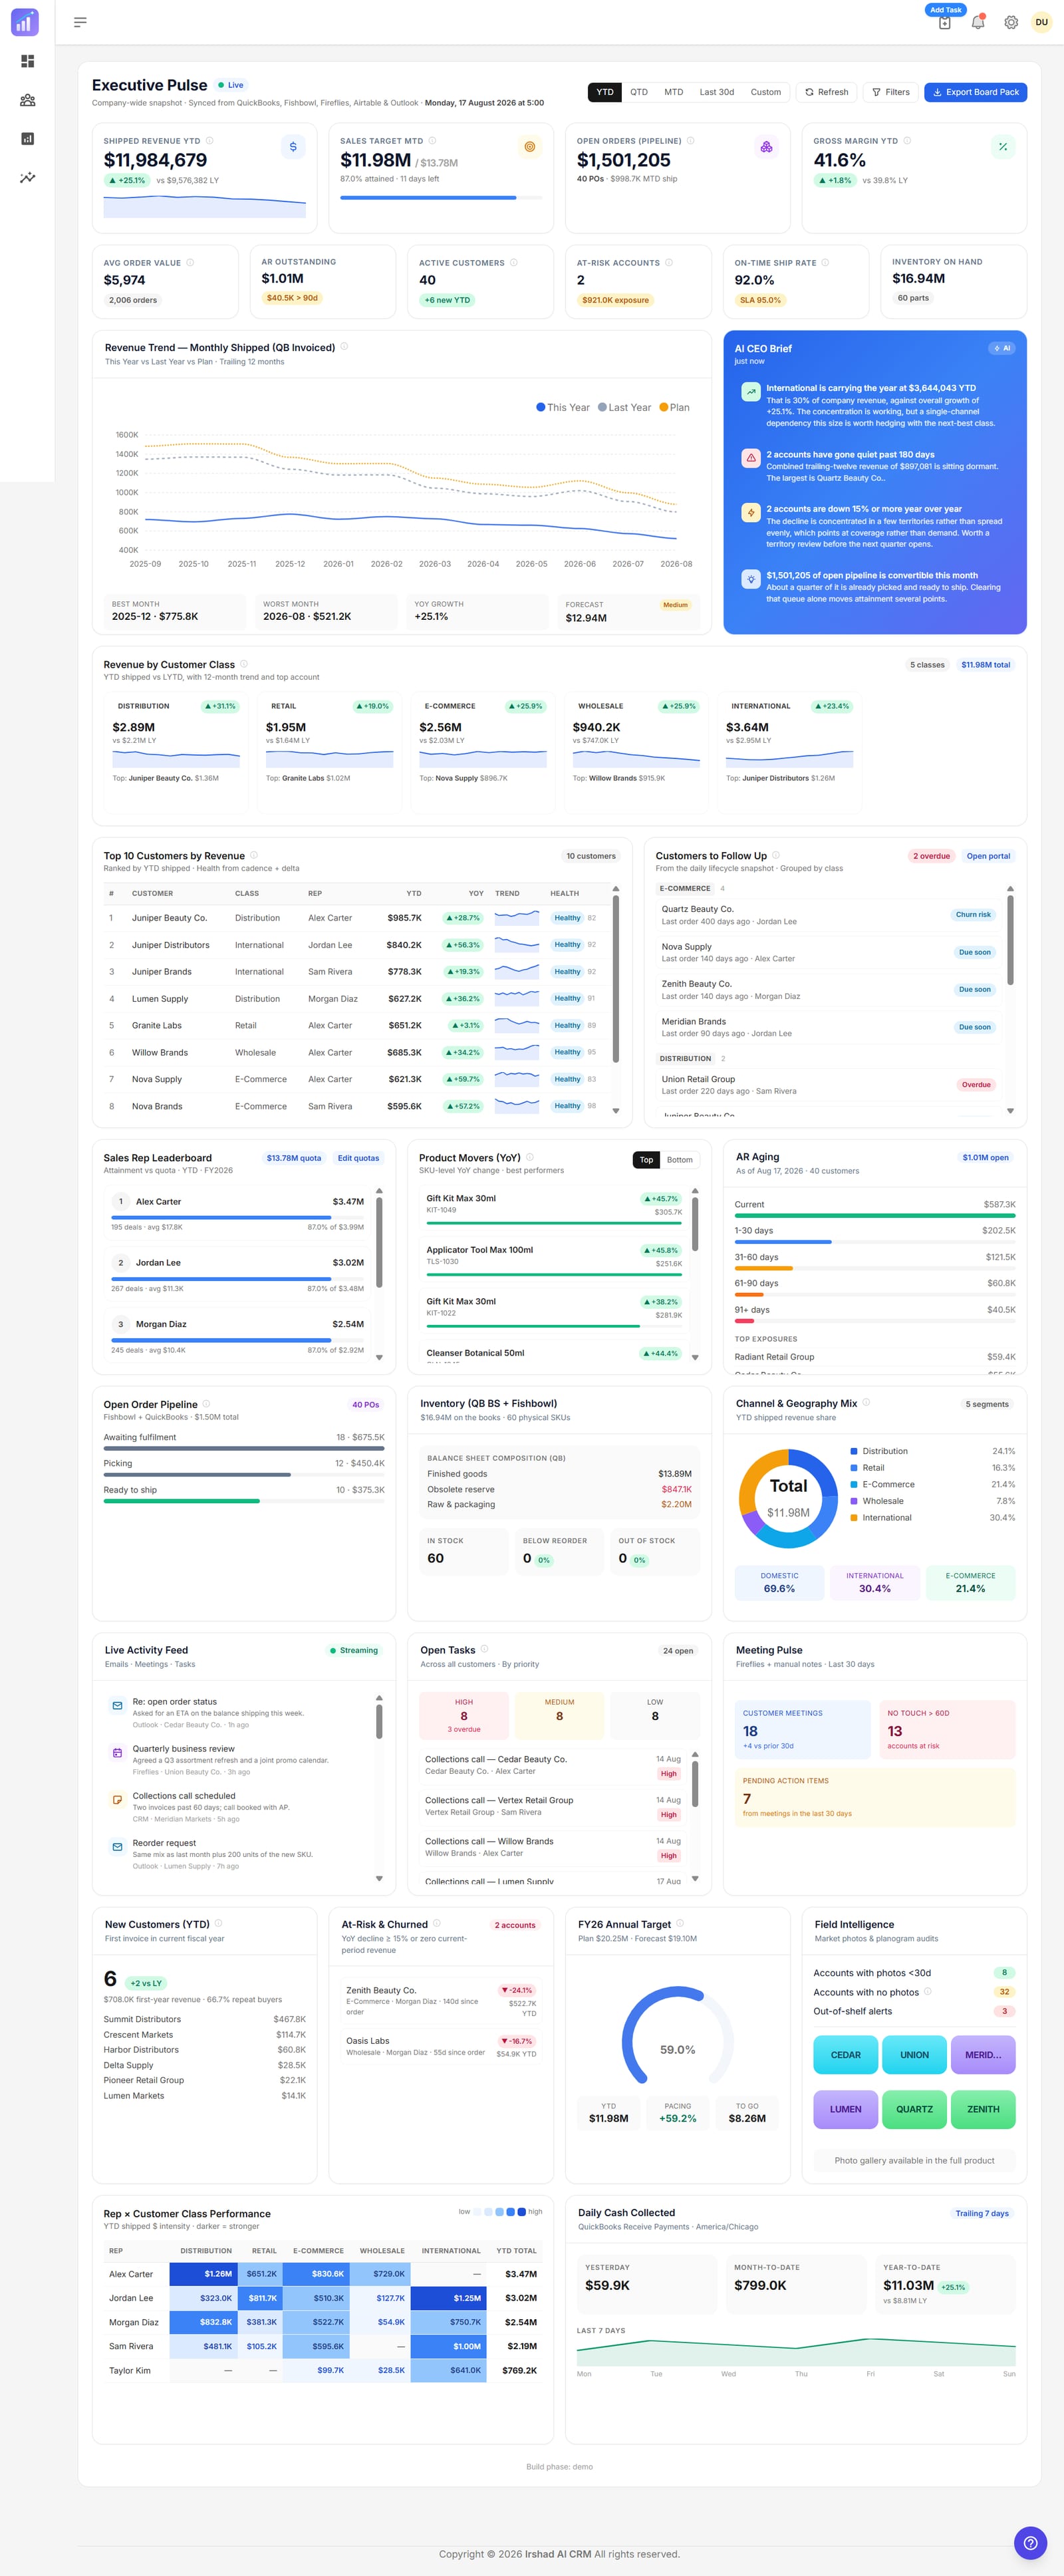Click the AI badge on CEO Brief
Image resolution: width=1064 pixels, height=2576 pixels.
(1002, 348)
